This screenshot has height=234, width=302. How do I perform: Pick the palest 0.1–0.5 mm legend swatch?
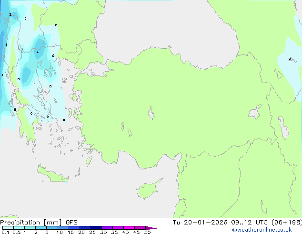pos(8,228)
